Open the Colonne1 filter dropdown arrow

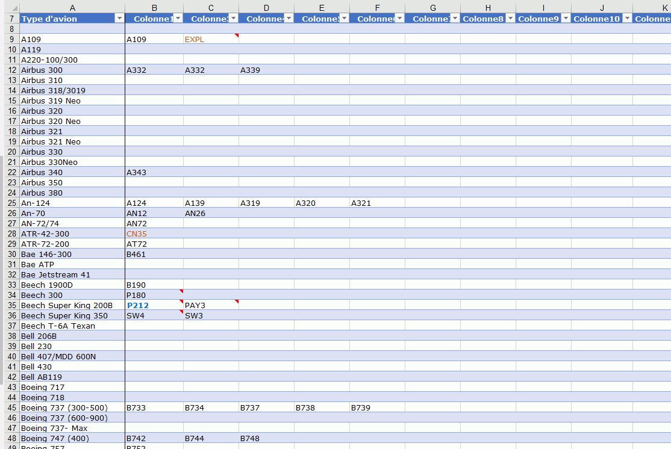click(178, 19)
